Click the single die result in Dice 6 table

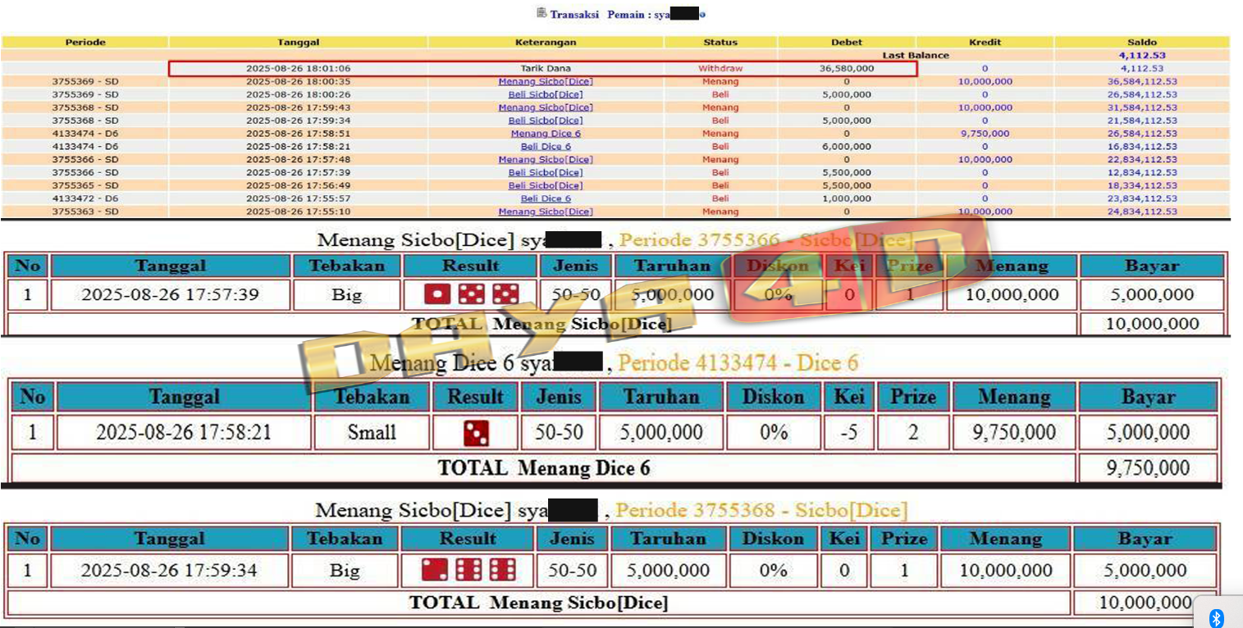point(476,432)
